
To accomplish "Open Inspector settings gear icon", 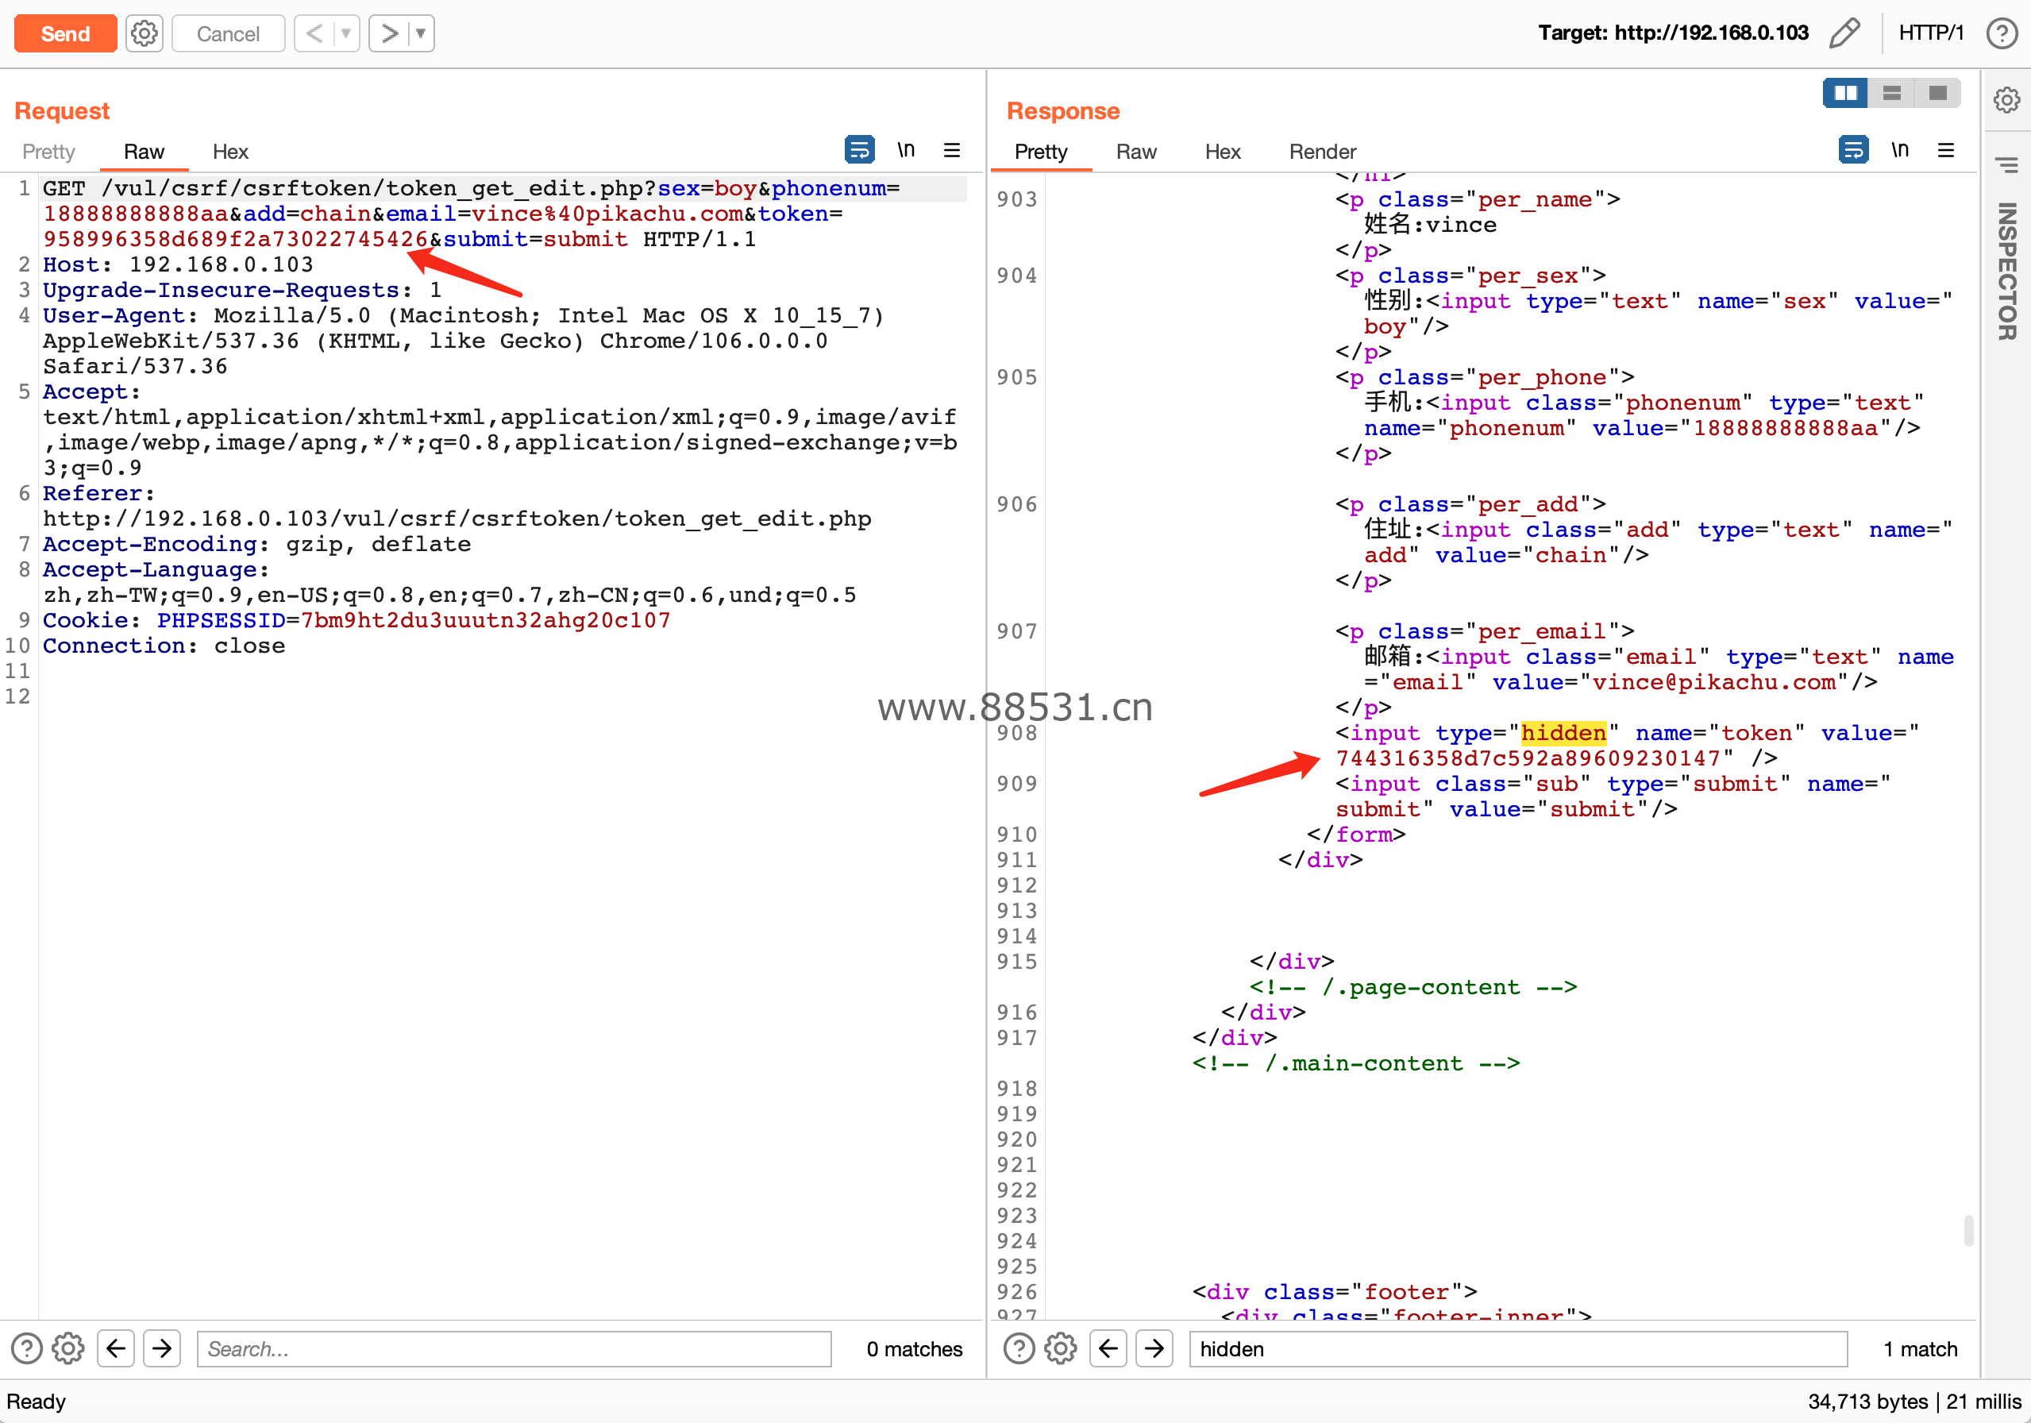I will [2006, 100].
